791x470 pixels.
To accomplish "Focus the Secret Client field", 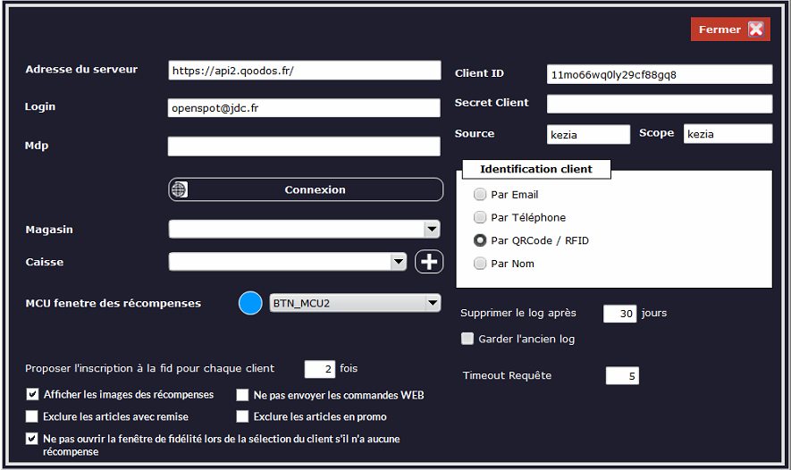I will point(660,104).
